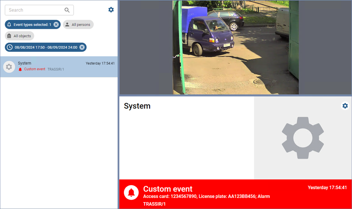Click the gear avatar of the System event
The image size is (352, 209).
(x=9, y=67)
